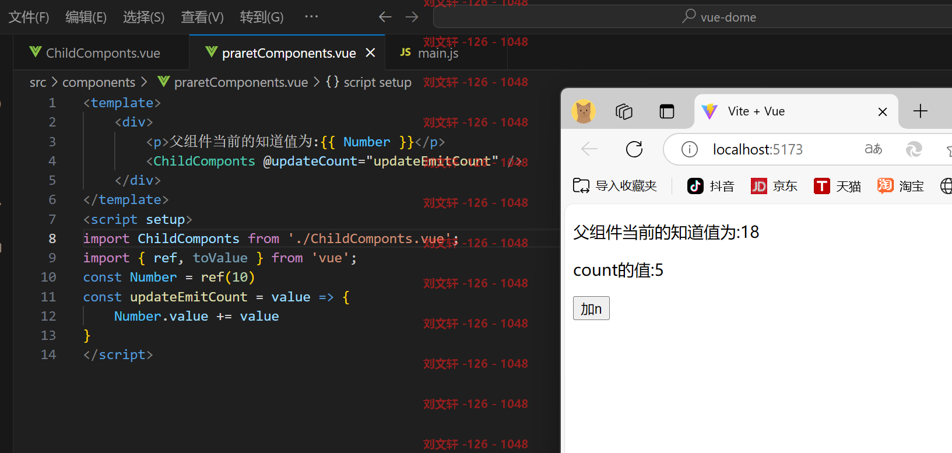Click closing </script> tag
The width and height of the screenshot is (952, 453).
coord(118,354)
